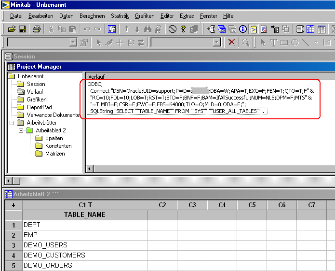Click the Cancel circle-slash toolbar icon
Screen dimensions: 335x271
point(173,29)
